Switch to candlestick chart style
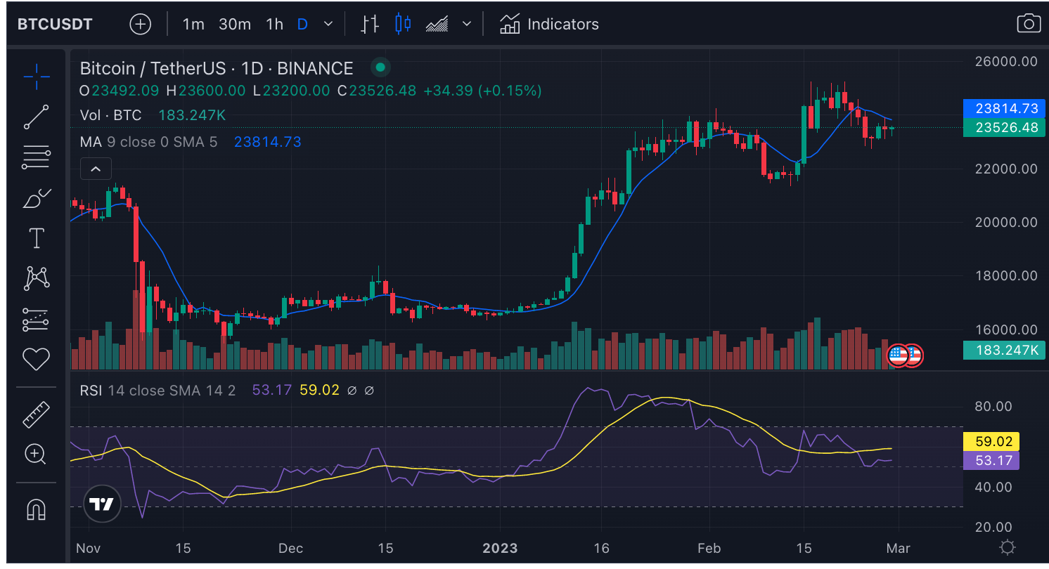 tap(403, 24)
